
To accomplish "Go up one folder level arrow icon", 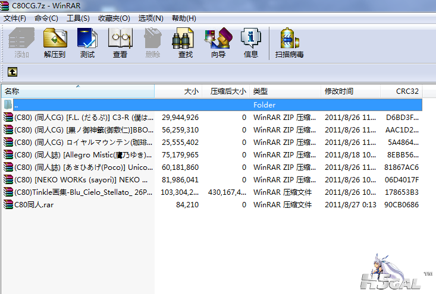I will pos(12,72).
